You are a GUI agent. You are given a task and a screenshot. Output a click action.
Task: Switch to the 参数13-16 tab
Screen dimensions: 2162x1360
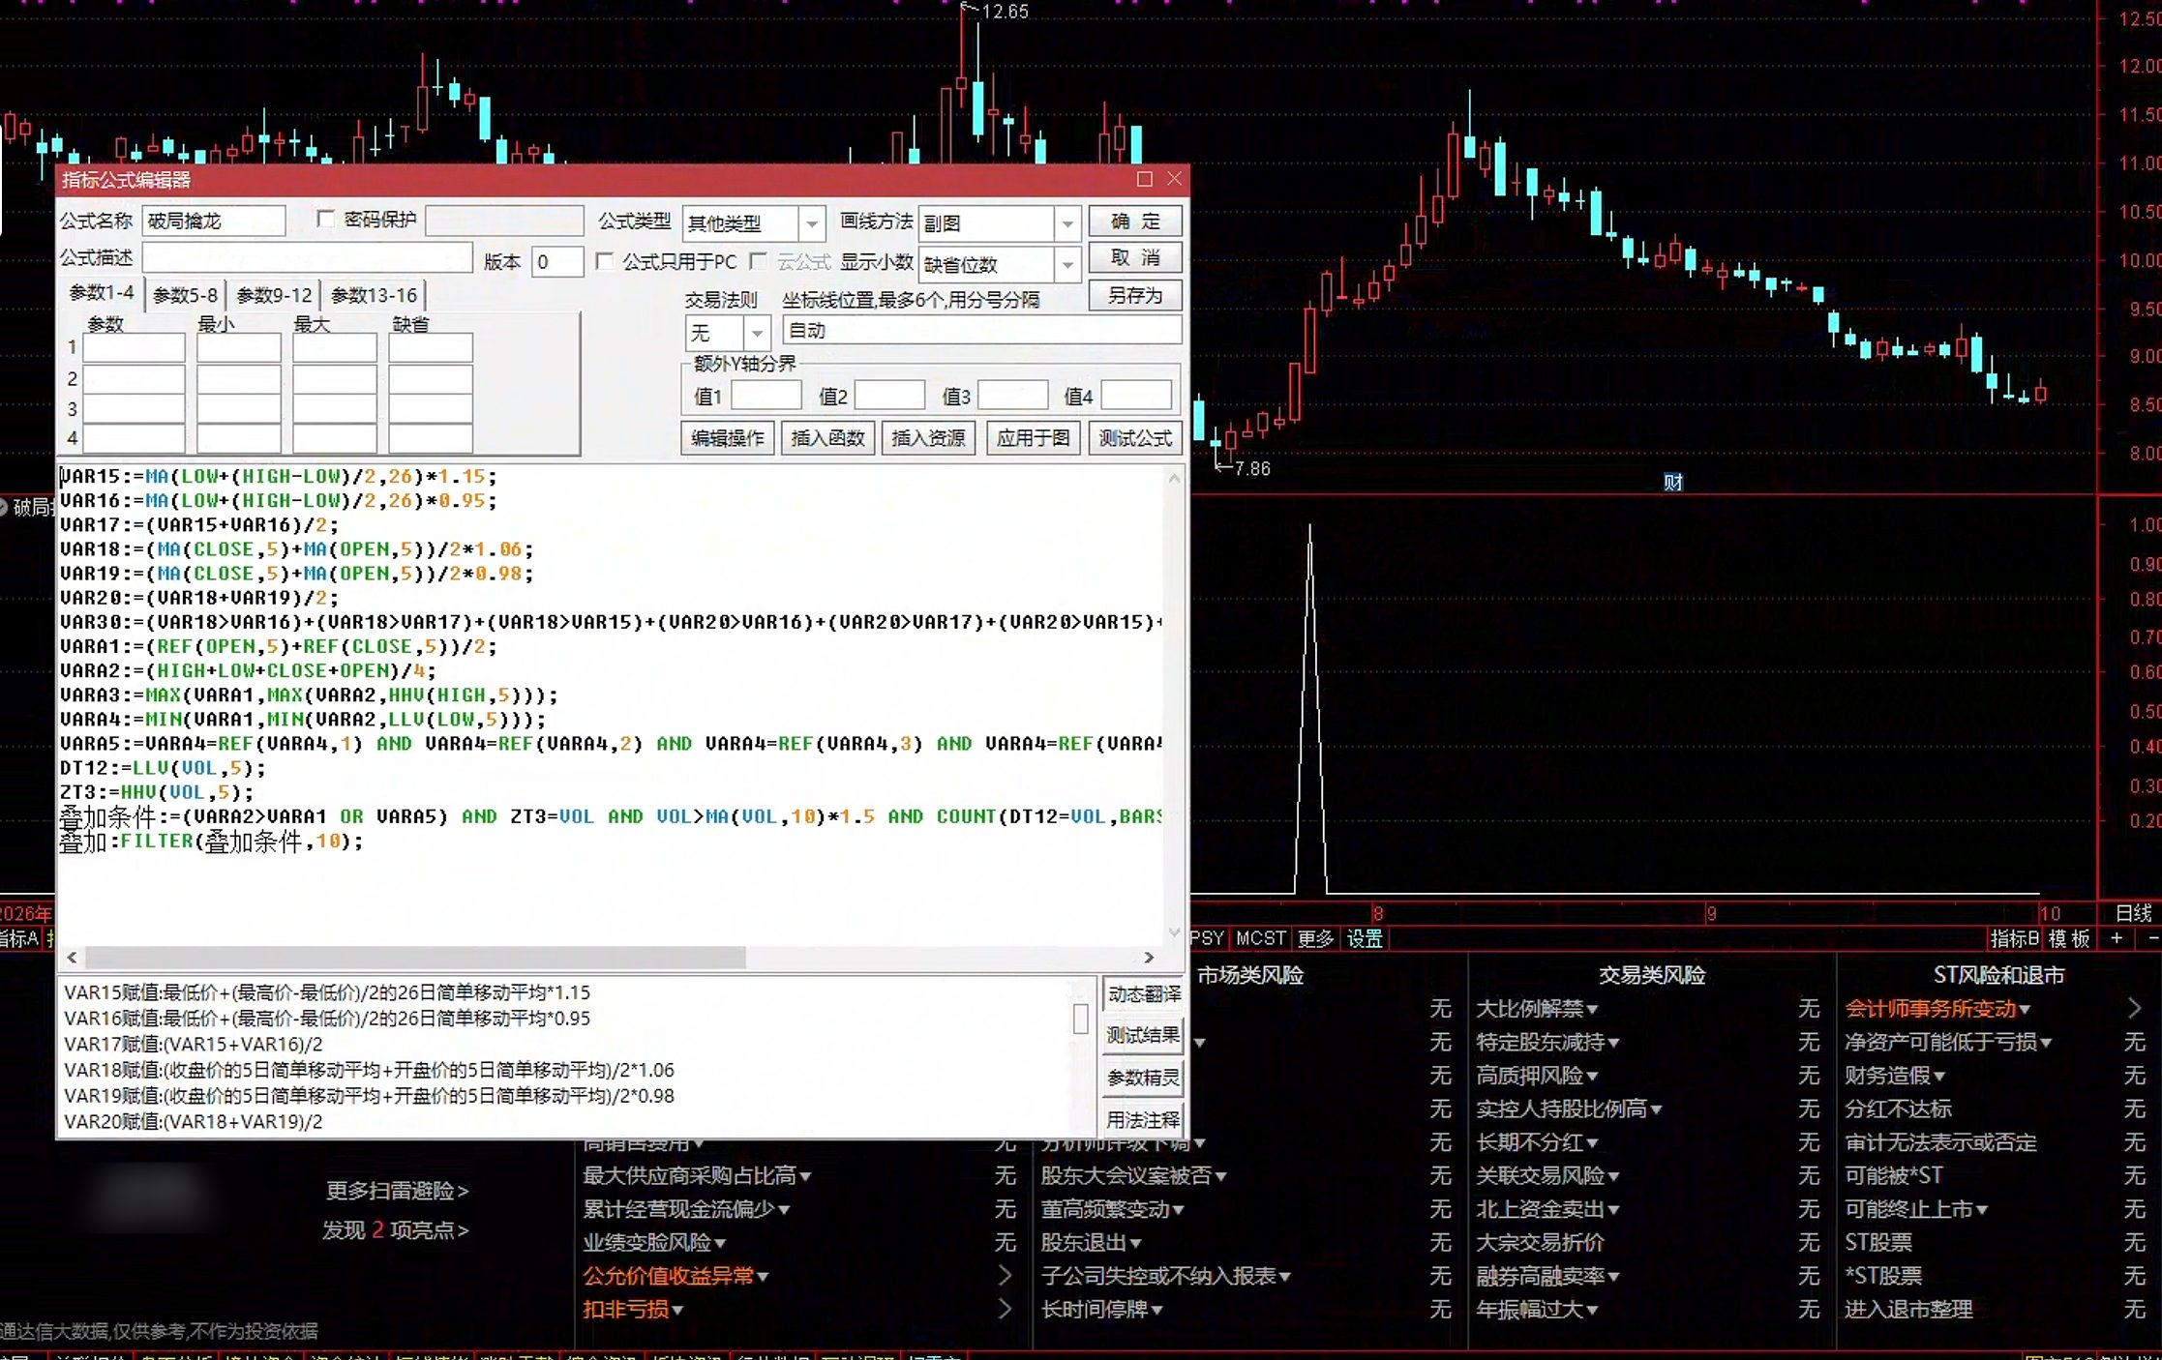[x=374, y=295]
